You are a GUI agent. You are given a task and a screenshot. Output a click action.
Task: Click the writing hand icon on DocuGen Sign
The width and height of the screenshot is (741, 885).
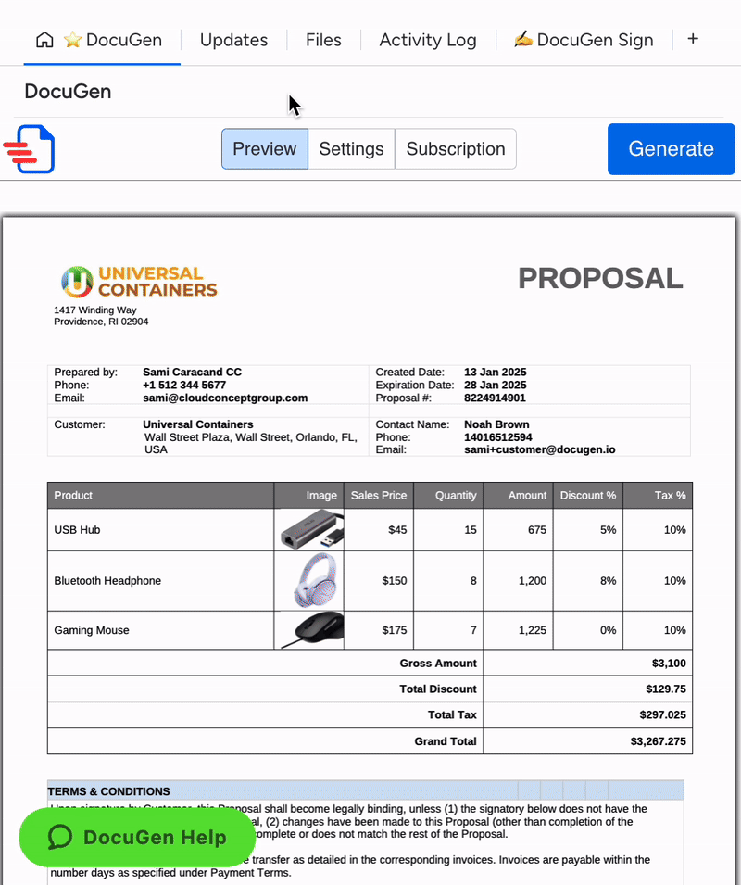tap(523, 39)
